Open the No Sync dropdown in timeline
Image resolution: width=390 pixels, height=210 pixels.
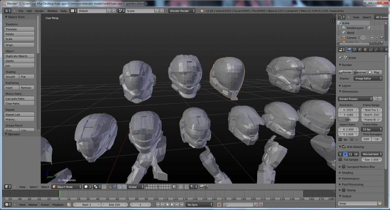(x=200, y=205)
